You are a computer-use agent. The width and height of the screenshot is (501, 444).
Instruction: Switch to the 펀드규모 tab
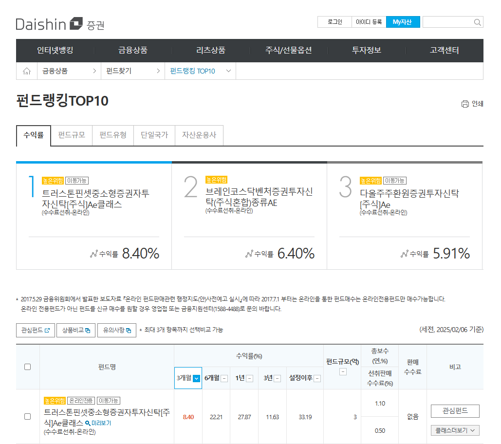[x=71, y=136]
